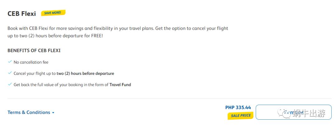Click the BENEFITS OF CEB FLEXI heading
This screenshot has width=336, height=128.
34,50
